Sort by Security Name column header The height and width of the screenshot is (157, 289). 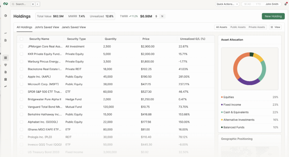pyautogui.click(x=39, y=39)
